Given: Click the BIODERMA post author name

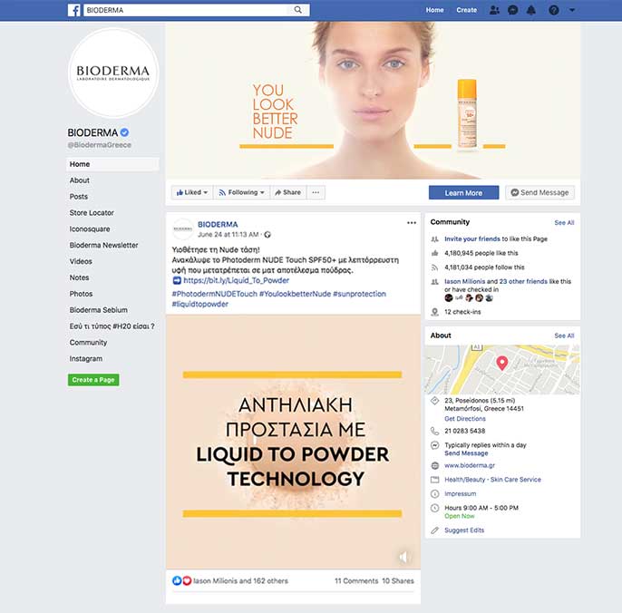Looking at the screenshot, I should click(x=218, y=225).
